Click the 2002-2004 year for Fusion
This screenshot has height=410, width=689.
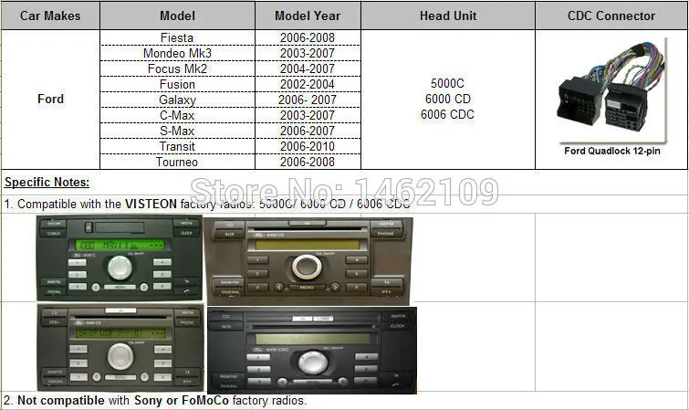[308, 84]
